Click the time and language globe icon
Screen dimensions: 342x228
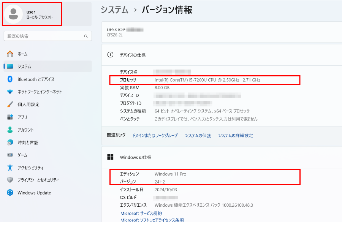[10, 142]
